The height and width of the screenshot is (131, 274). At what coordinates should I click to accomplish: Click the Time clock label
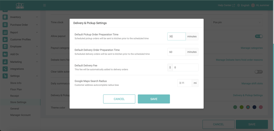[x=57, y=22]
